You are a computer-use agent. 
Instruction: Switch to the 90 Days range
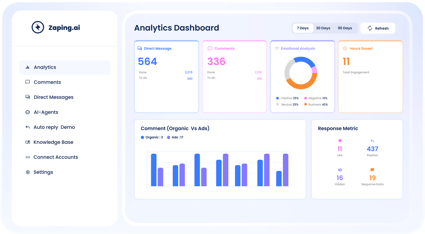(x=345, y=28)
